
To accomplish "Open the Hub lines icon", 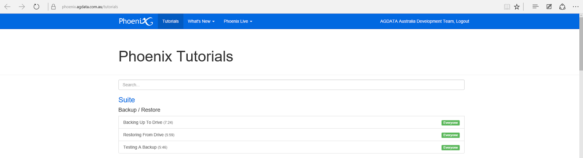I will [x=535, y=7].
